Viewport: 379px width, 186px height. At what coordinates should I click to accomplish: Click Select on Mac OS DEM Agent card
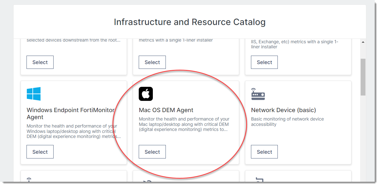click(x=152, y=151)
